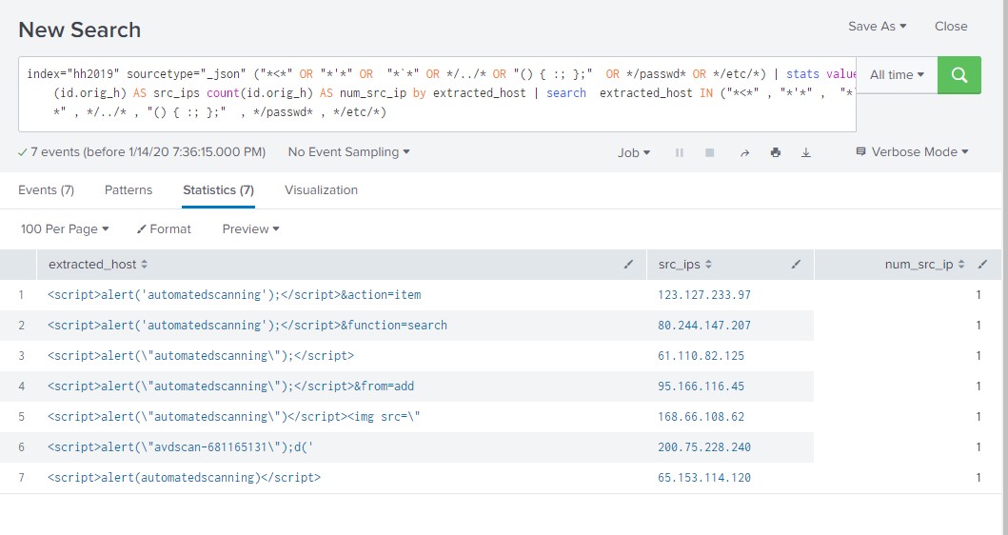Open the Save As menu
The width and height of the screenshot is (1008, 535).
pos(877,27)
